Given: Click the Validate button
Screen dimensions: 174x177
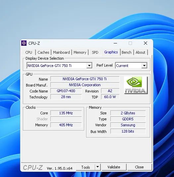Looking at the screenshot, I should click(x=114, y=167).
